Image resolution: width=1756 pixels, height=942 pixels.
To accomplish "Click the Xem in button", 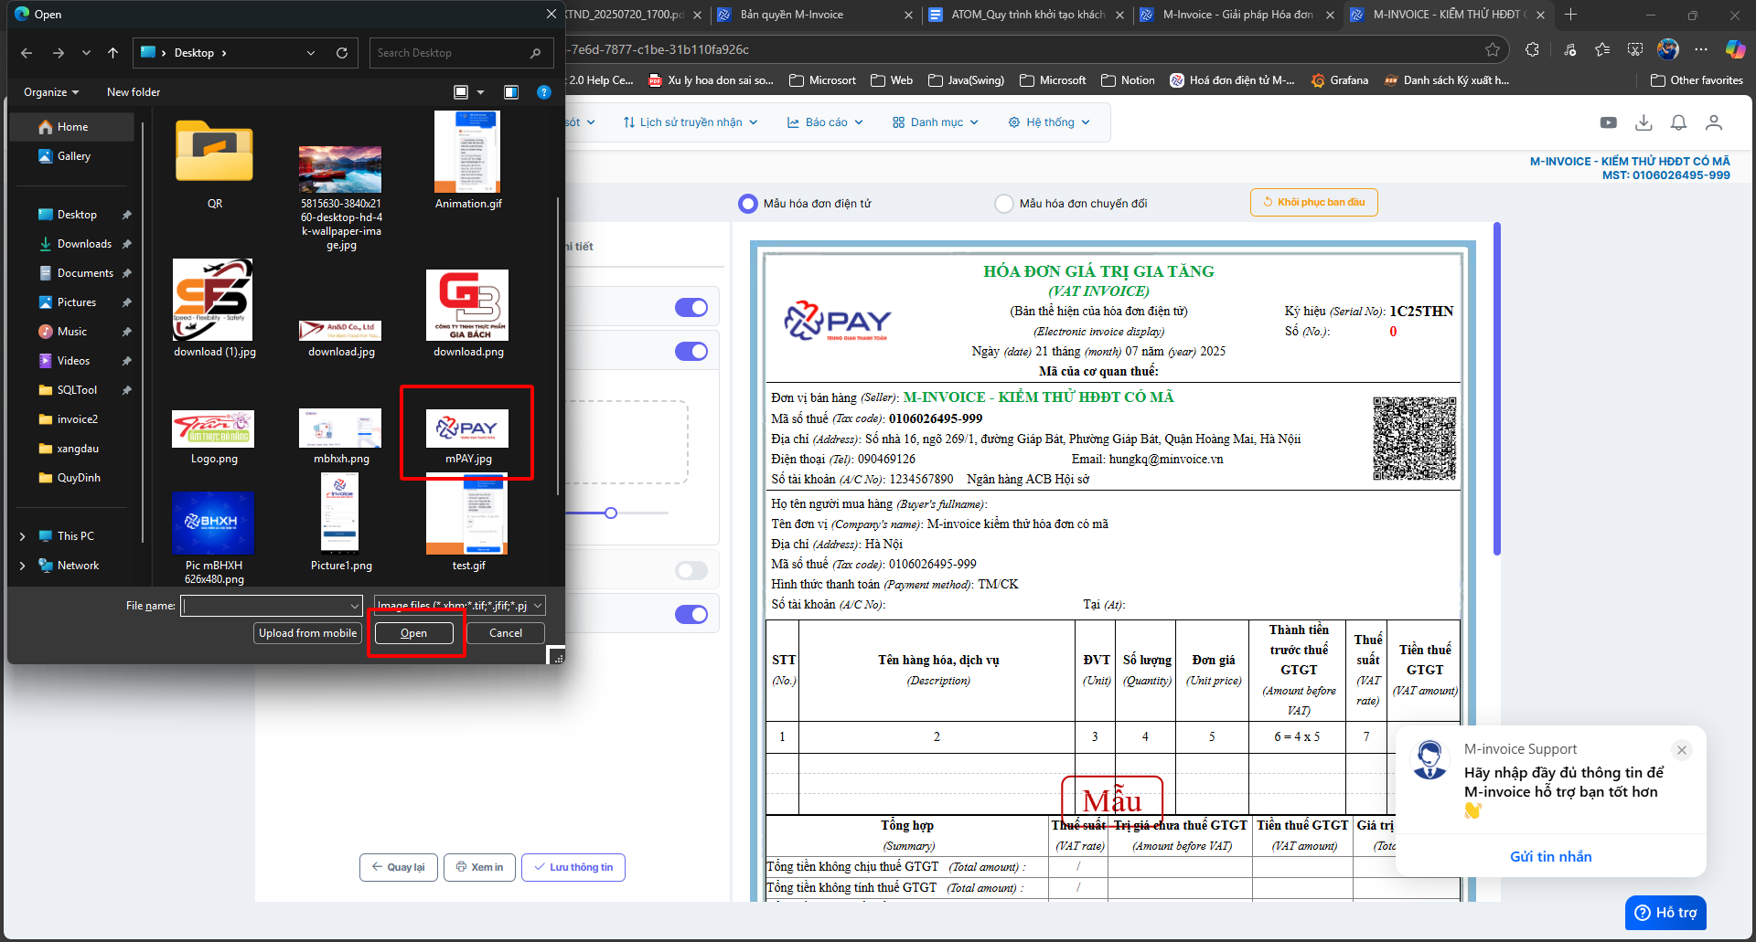I will pyautogui.click(x=480, y=867).
